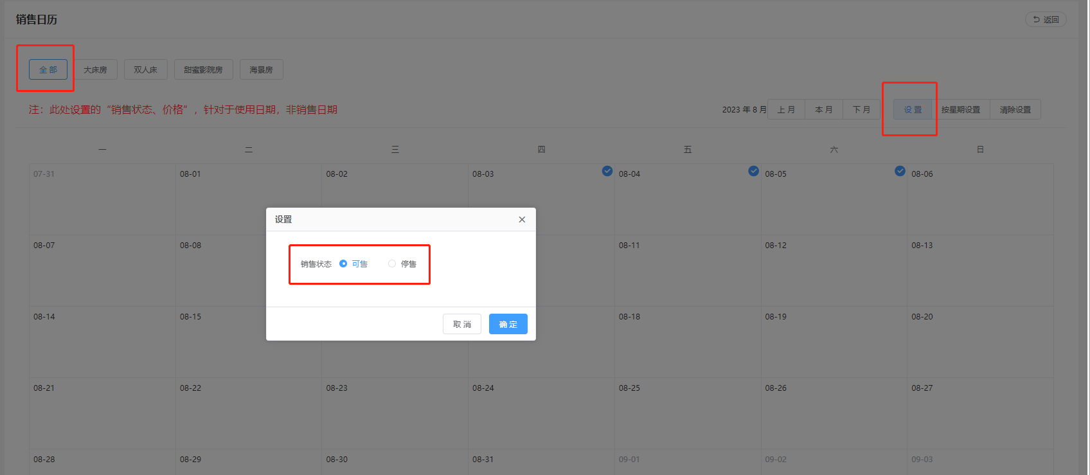Uncheck the blue checkmark on 08-04
Viewport: 1090px width, 475px height.
click(x=753, y=171)
